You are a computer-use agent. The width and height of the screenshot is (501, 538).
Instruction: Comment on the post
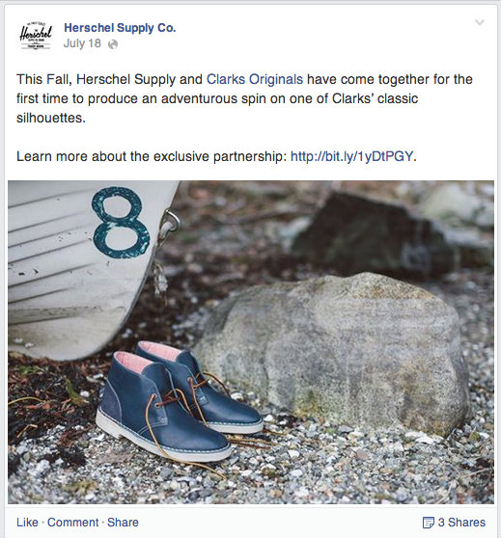[72, 523]
